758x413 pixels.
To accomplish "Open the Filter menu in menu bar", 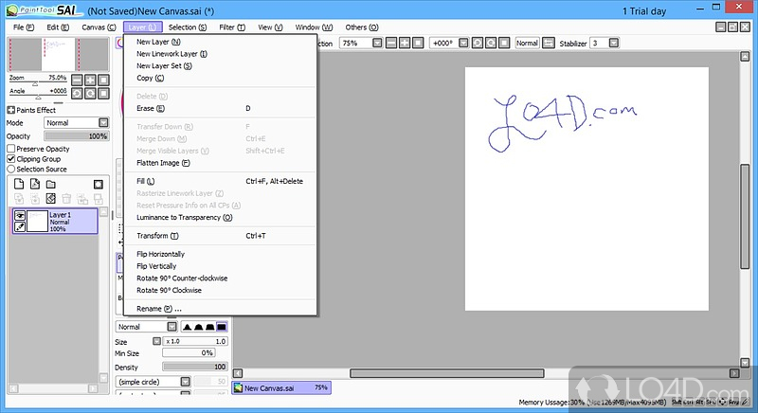I will pos(232,27).
